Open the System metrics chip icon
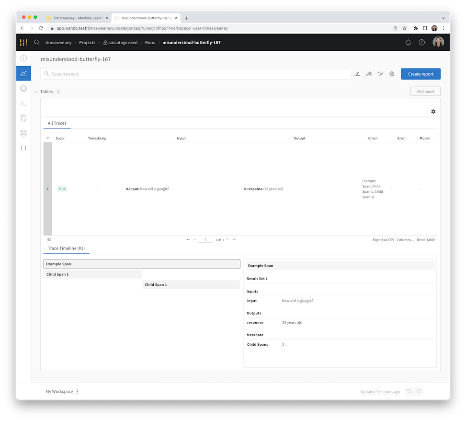This screenshot has height=421, width=466. coord(23,88)
